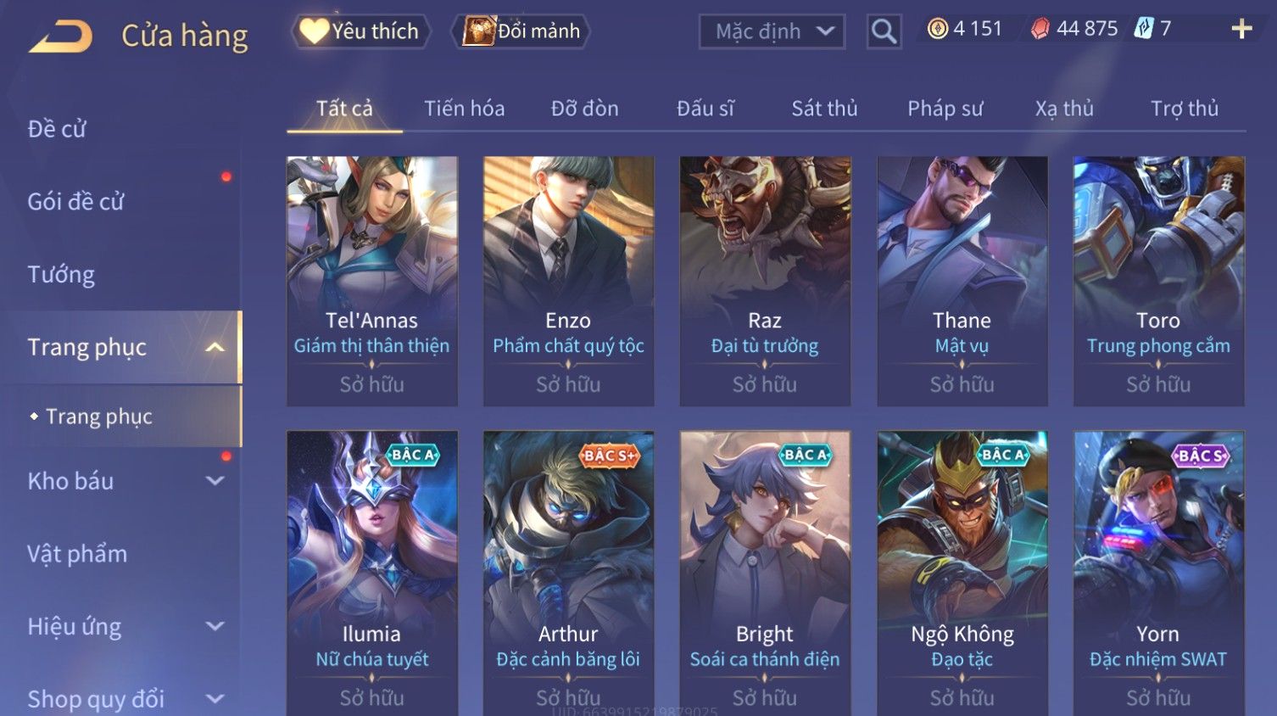Open the Mặc định sort dropdown
Screen dimensions: 1277x716
click(x=772, y=31)
